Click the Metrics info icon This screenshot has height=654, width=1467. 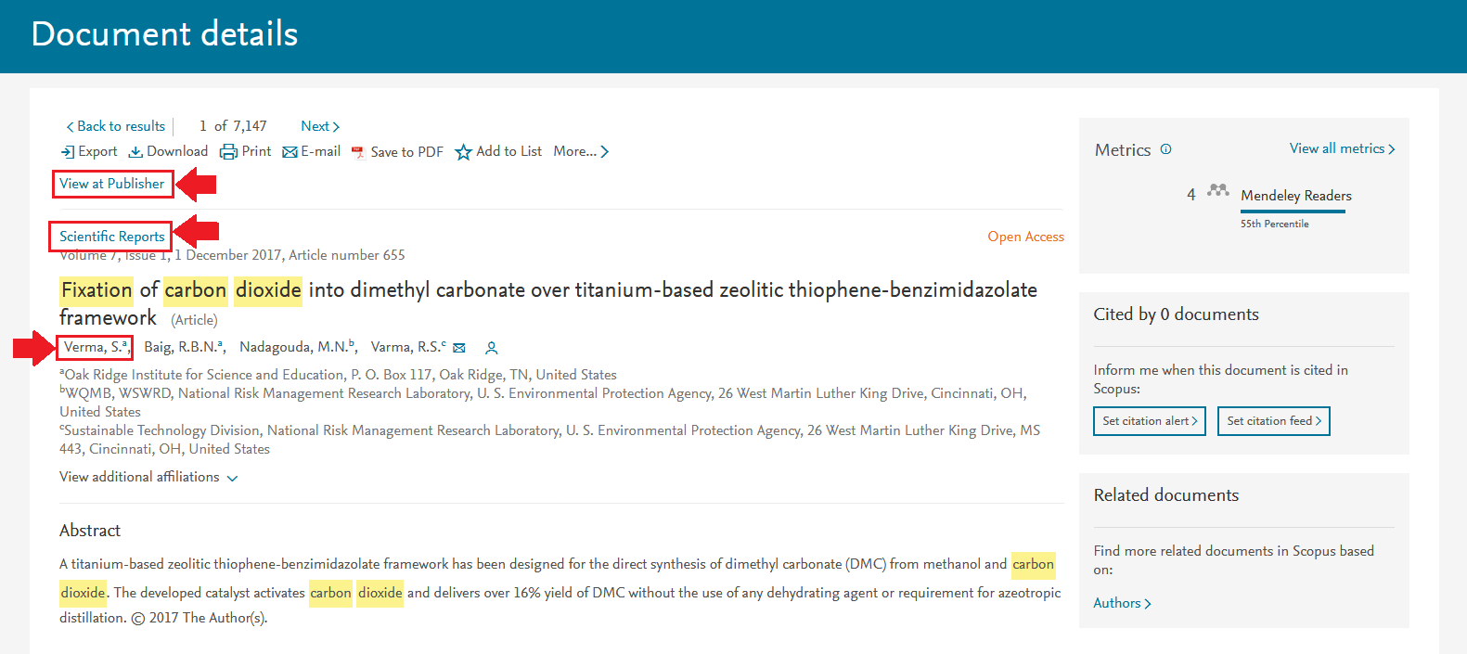1166,149
